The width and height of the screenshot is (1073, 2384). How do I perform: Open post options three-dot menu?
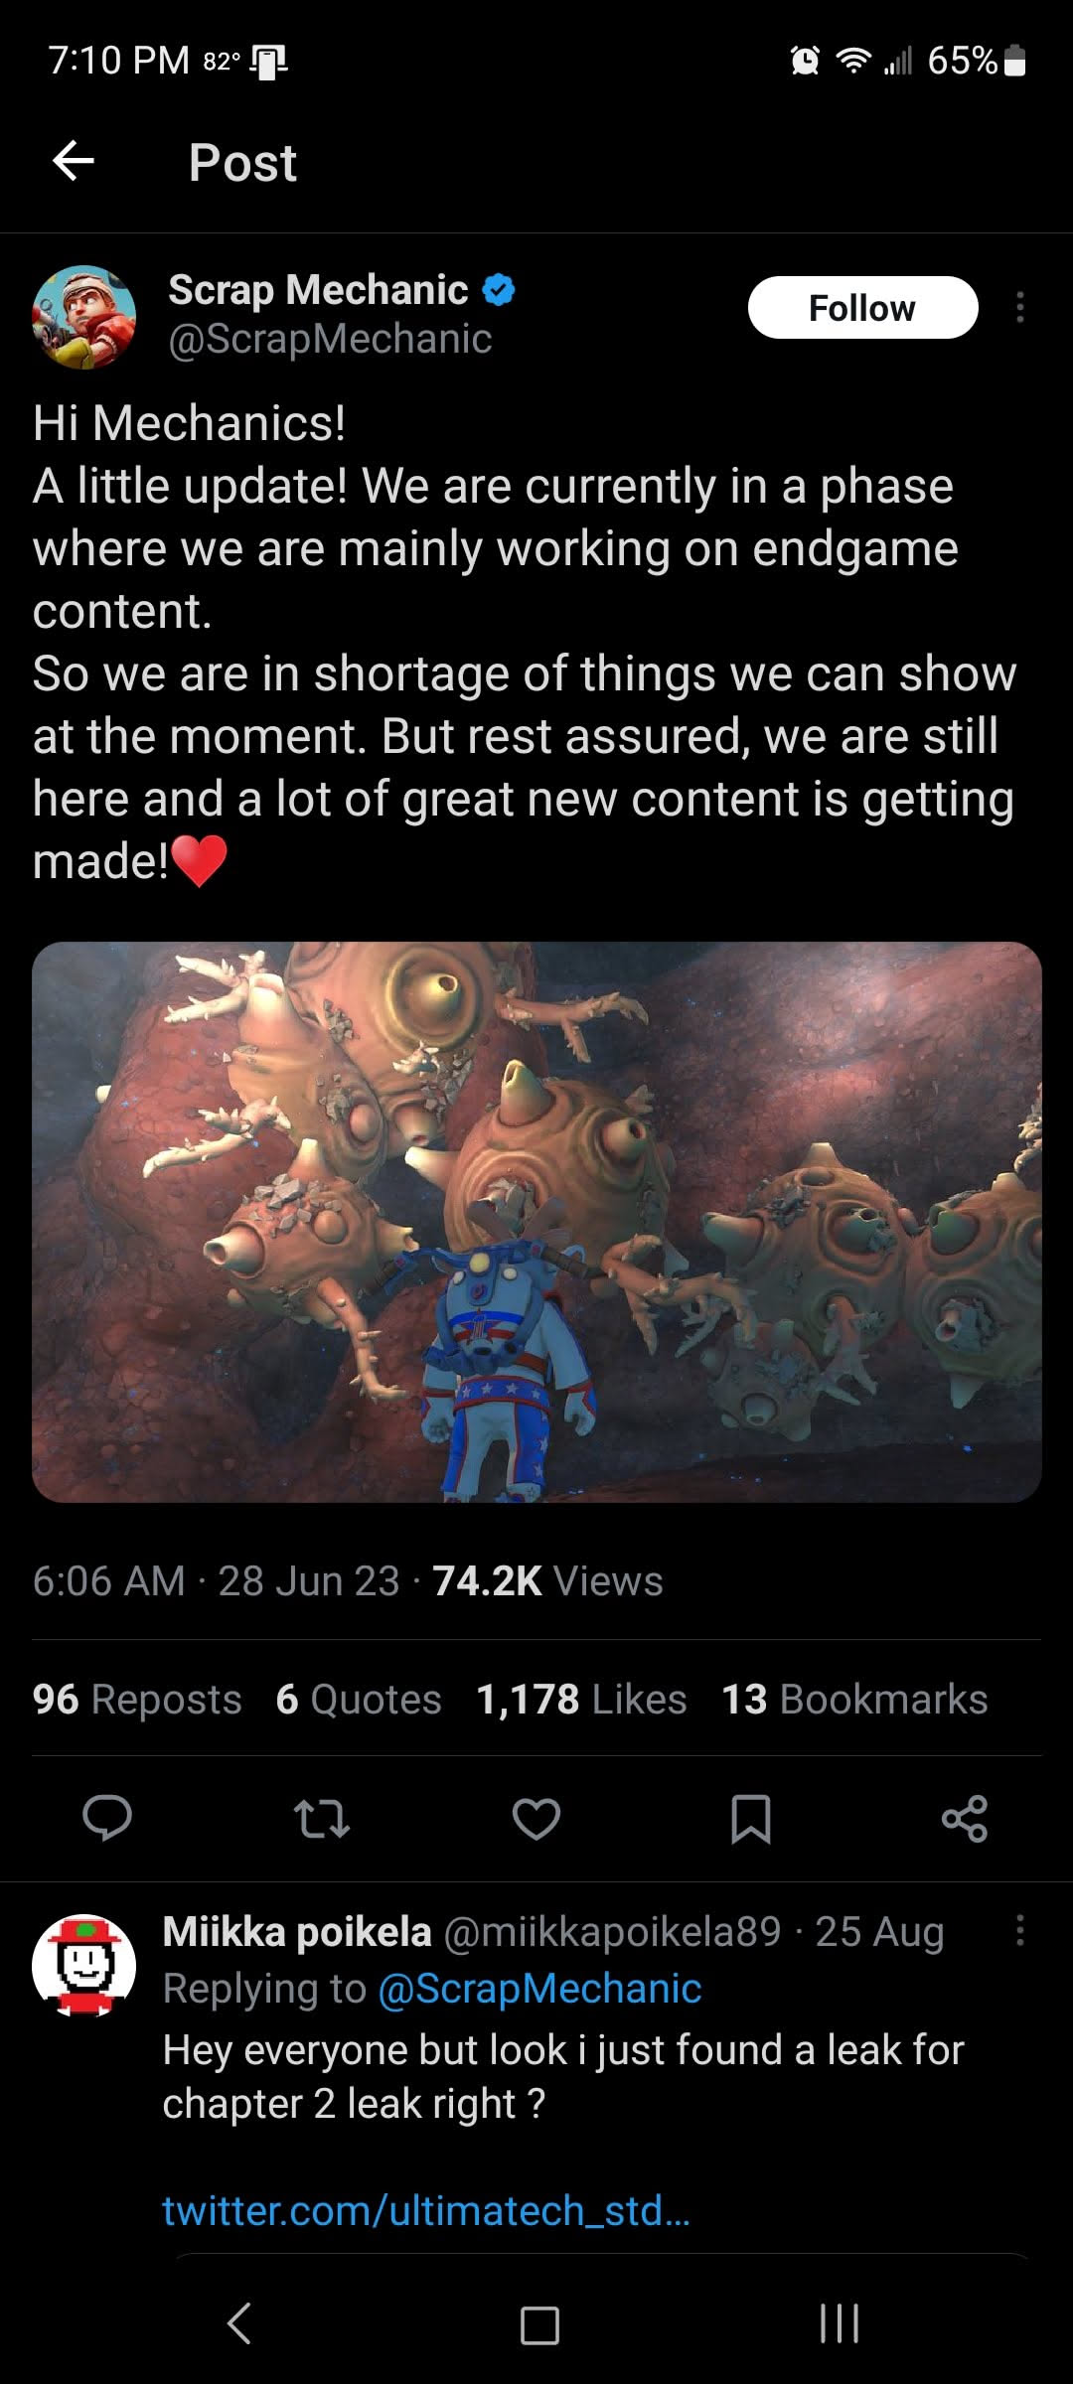1019,308
